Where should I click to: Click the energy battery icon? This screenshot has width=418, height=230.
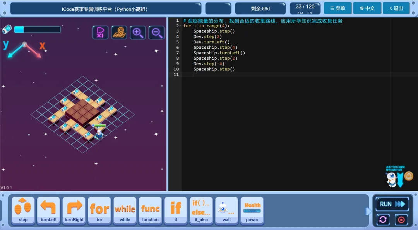(7, 29)
